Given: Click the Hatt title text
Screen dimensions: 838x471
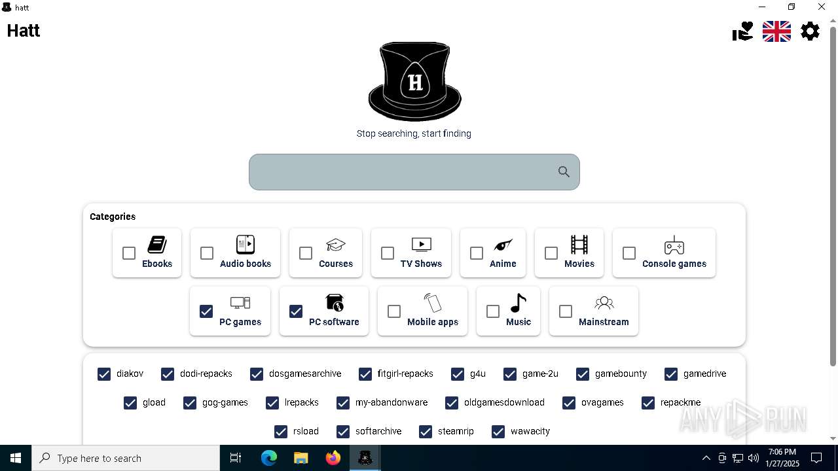Looking at the screenshot, I should click(24, 30).
